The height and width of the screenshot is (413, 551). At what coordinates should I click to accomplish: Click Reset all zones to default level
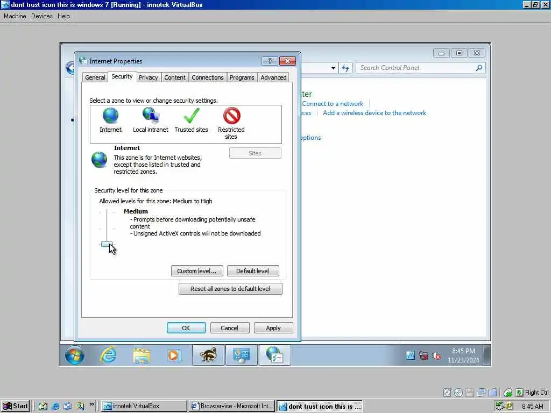pyautogui.click(x=230, y=289)
